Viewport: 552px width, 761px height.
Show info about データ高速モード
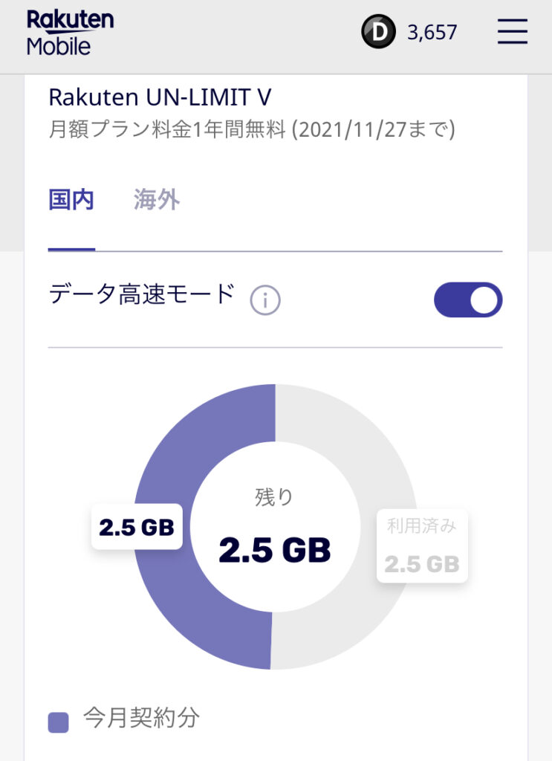pos(265,300)
